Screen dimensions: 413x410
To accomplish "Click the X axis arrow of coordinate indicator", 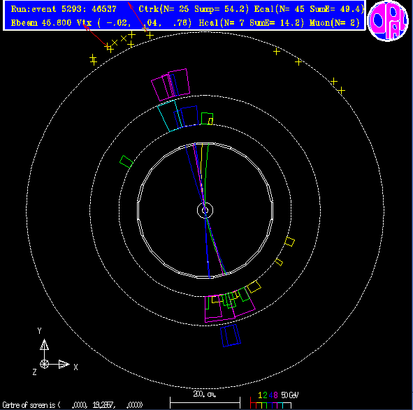I will click(x=64, y=365).
